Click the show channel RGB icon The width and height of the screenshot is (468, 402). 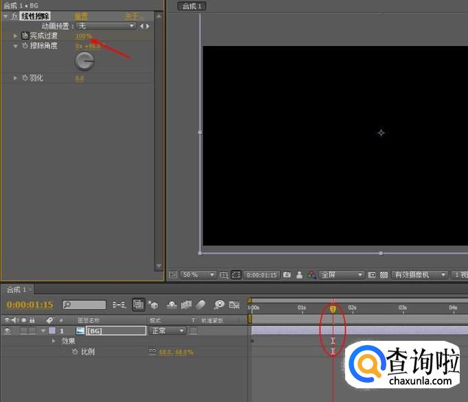point(313,275)
